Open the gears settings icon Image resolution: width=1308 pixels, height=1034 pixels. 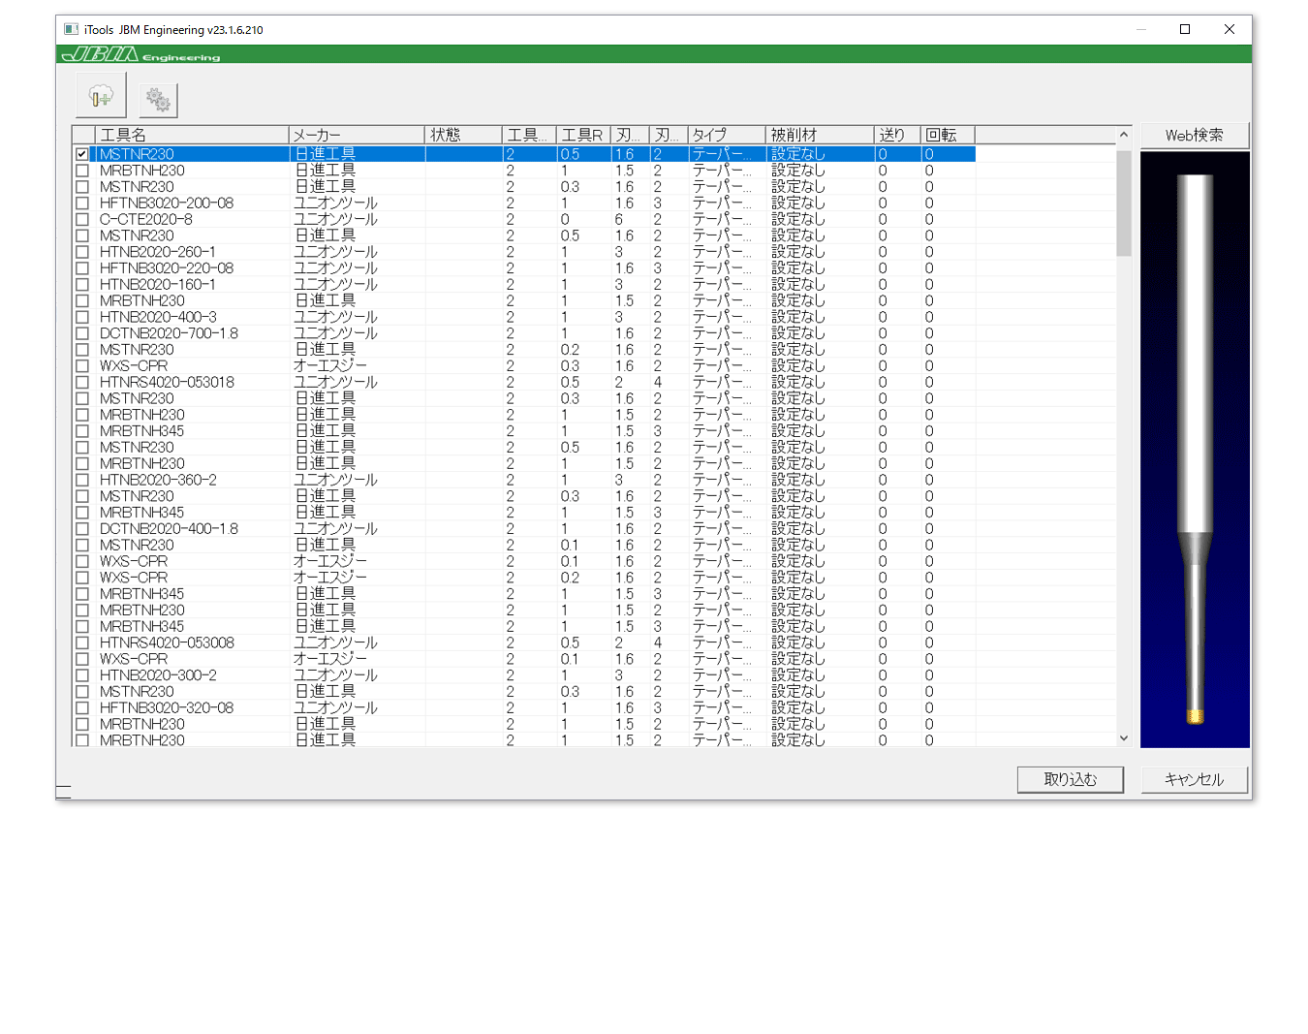[x=158, y=99]
